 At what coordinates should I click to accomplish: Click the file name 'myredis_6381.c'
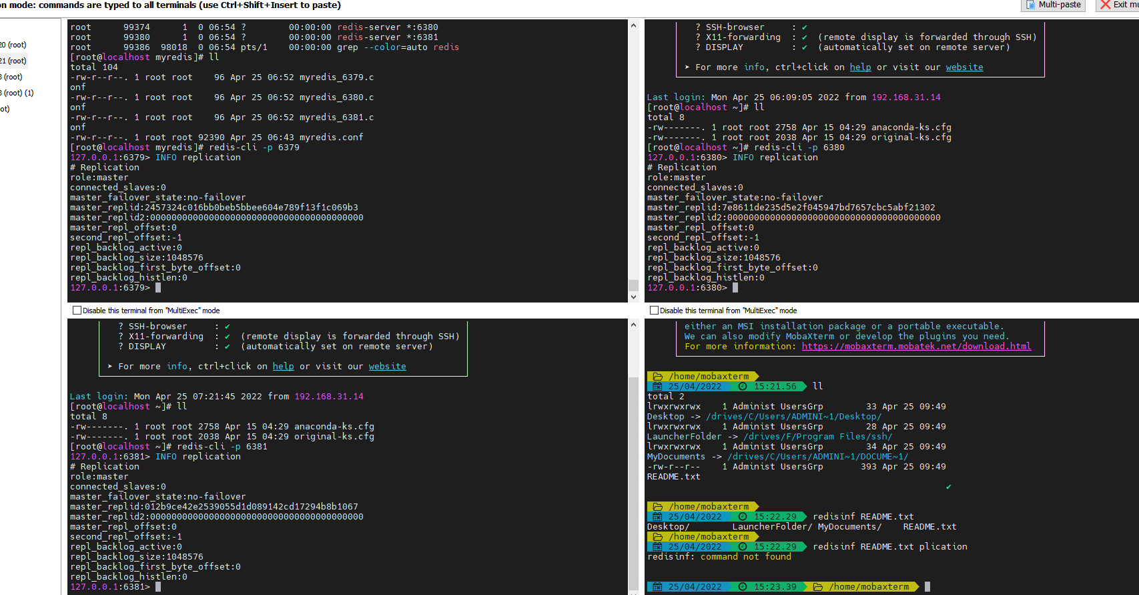tap(337, 118)
